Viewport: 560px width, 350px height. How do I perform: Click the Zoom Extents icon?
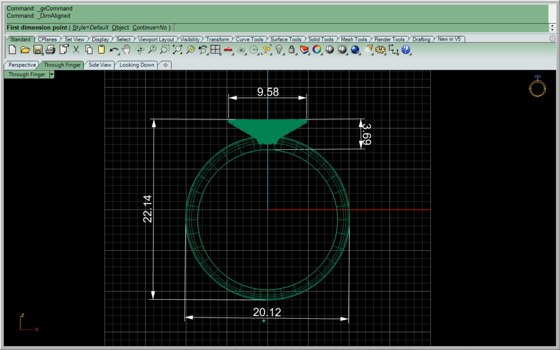pyautogui.click(x=177, y=50)
